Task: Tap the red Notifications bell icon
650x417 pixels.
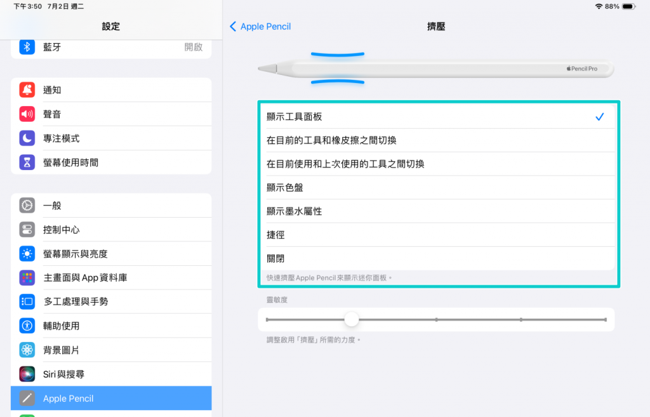Action: pyautogui.click(x=27, y=90)
